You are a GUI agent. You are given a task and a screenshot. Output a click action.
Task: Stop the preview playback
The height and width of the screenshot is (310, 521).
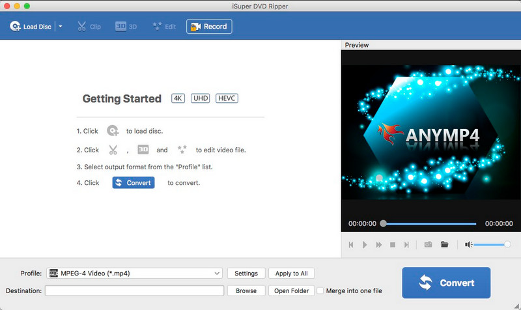[392, 245]
